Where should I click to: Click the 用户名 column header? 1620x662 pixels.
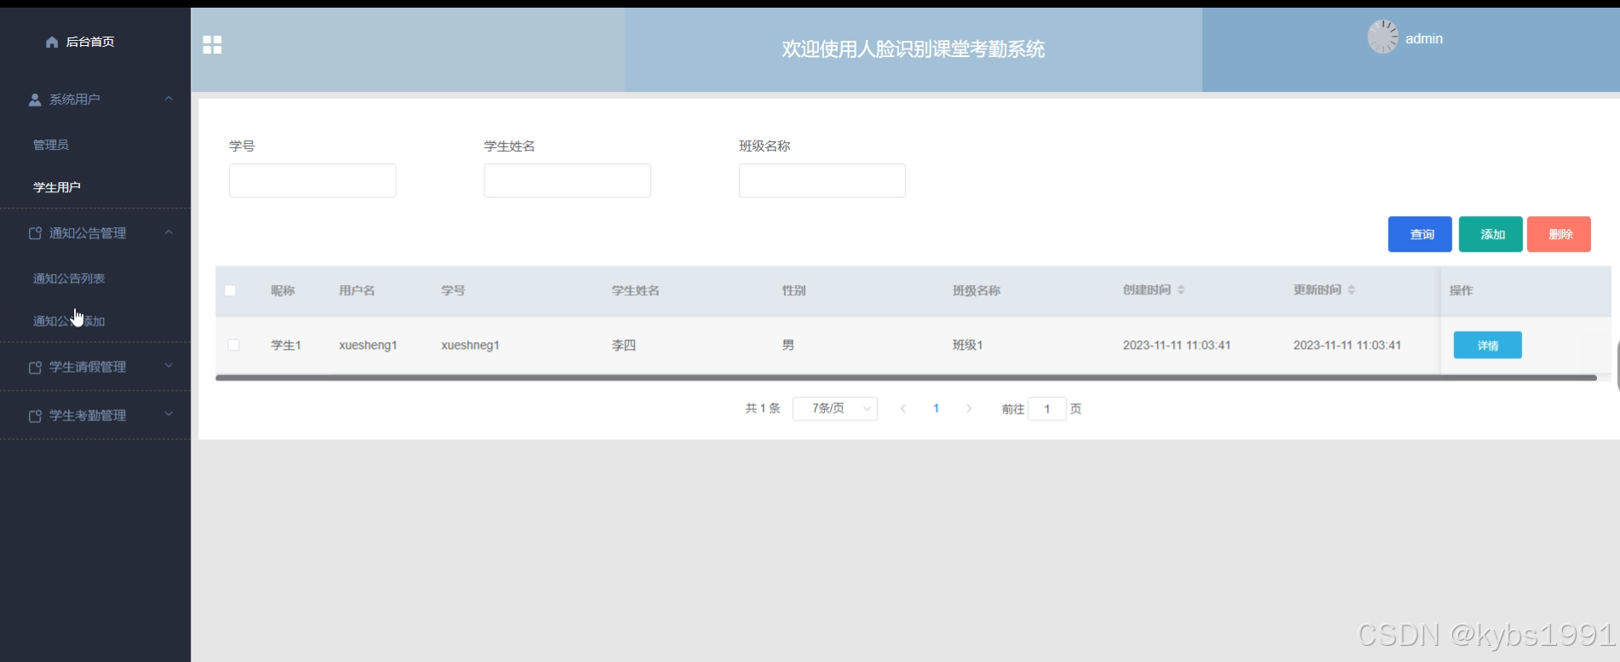(x=357, y=290)
